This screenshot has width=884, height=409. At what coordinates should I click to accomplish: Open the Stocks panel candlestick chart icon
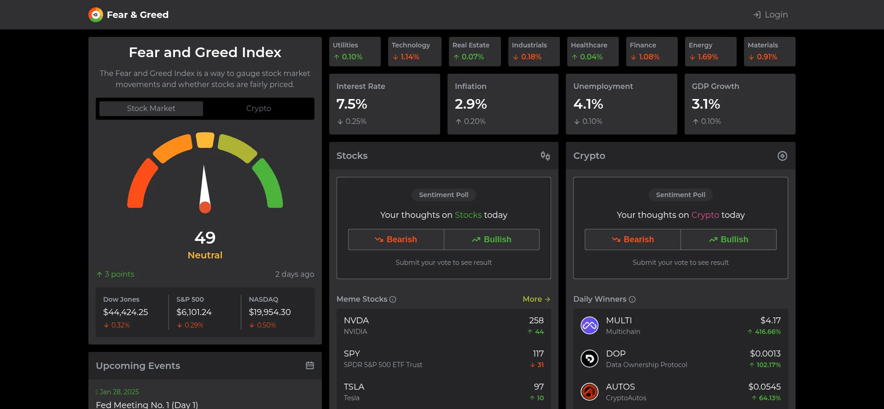tap(545, 156)
